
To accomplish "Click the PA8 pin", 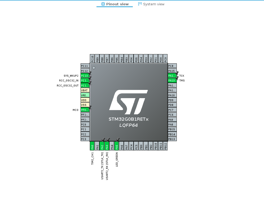I will point(172,124).
